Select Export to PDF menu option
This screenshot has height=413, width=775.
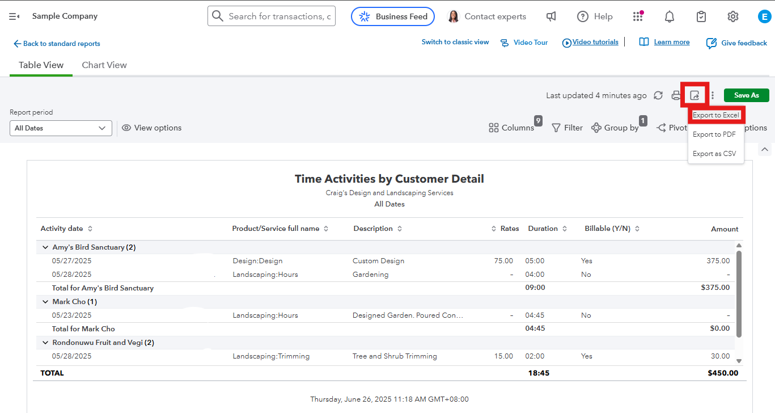click(714, 134)
